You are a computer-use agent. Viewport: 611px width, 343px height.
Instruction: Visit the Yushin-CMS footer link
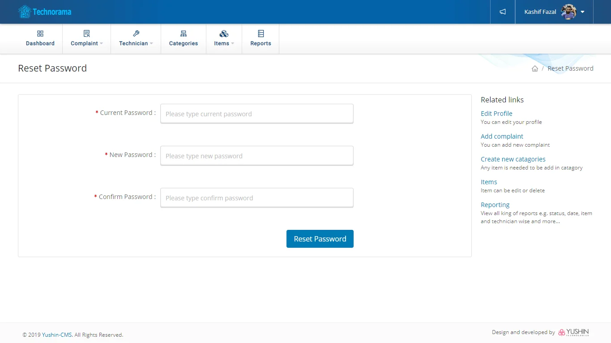click(57, 335)
